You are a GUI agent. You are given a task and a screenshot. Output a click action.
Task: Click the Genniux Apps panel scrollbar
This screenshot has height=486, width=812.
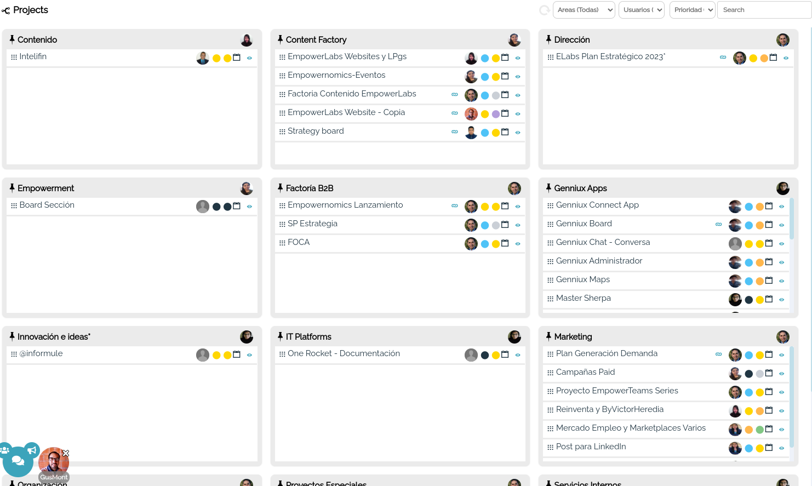[x=792, y=219]
